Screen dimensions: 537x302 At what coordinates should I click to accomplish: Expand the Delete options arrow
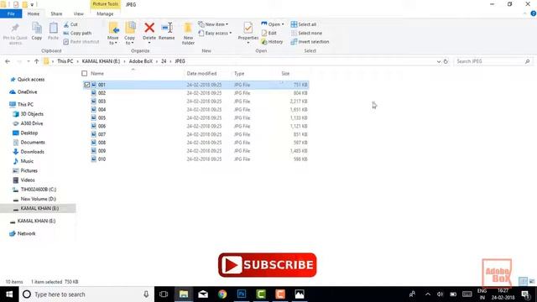[x=149, y=43]
